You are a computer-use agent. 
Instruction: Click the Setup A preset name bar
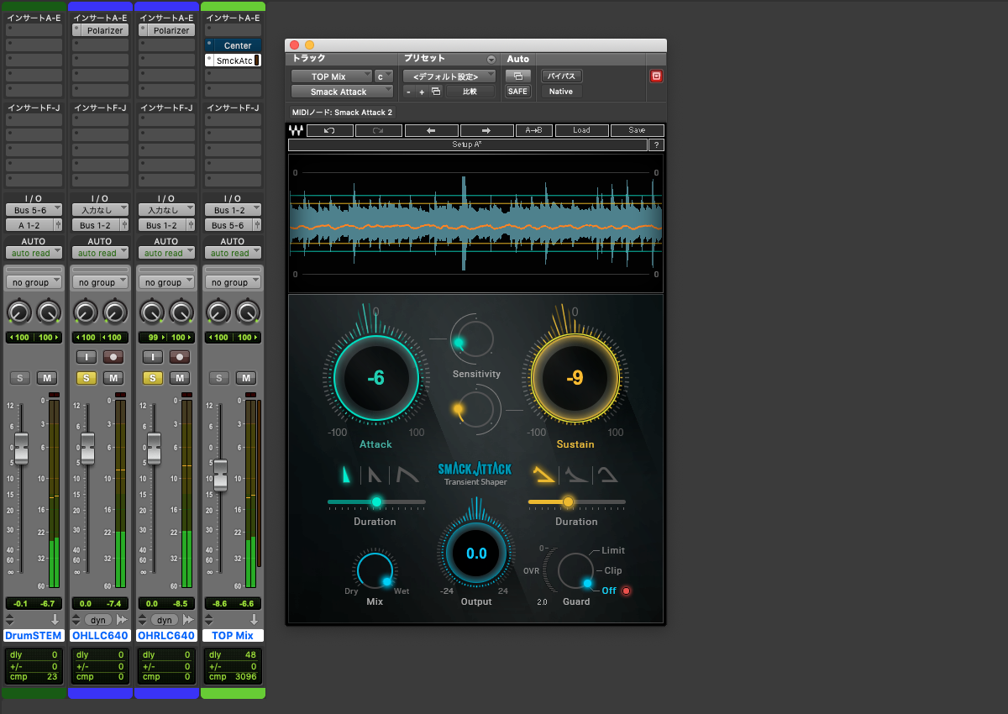468,144
